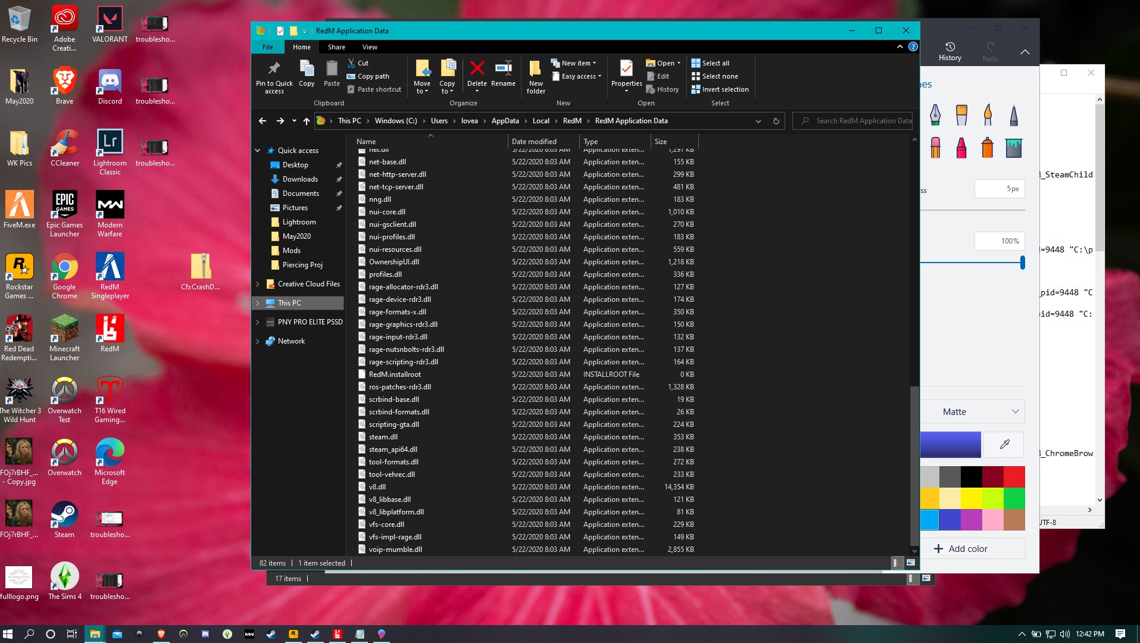Click the opacity slider handle in Paint 3D
1140x643 pixels.
(1022, 263)
